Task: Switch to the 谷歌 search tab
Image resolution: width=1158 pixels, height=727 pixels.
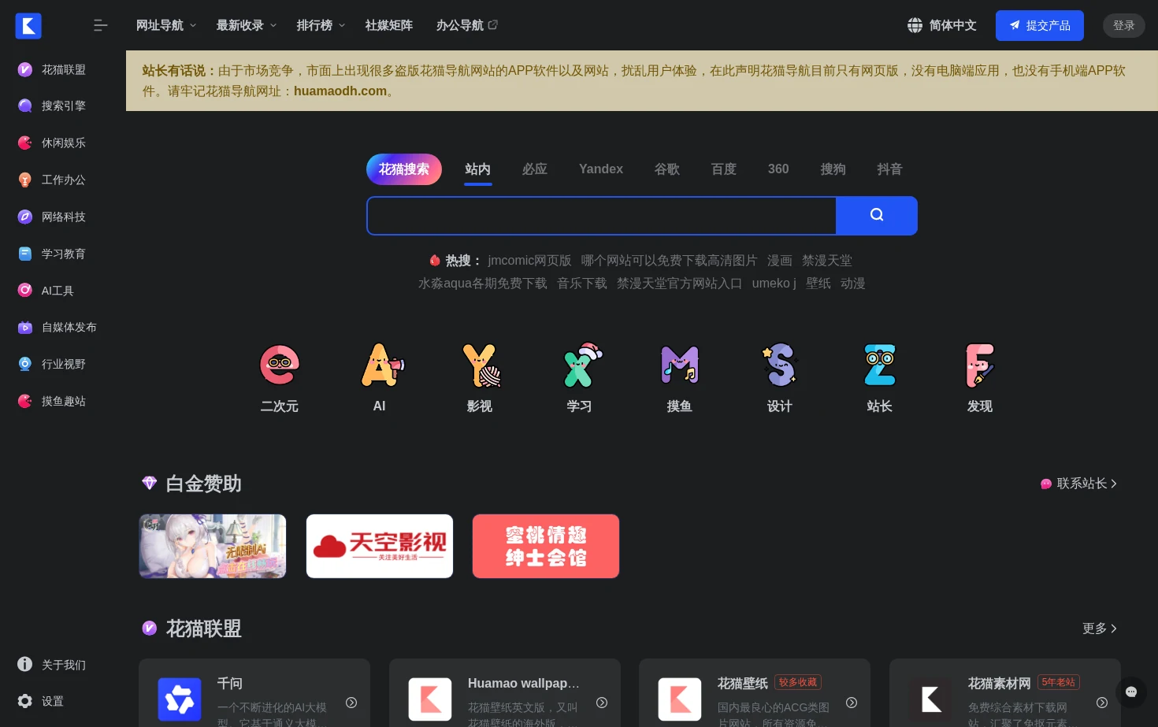Action: tap(667, 169)
